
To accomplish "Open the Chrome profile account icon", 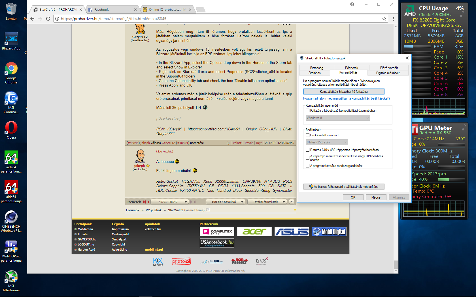I will [x=352, y=4].
